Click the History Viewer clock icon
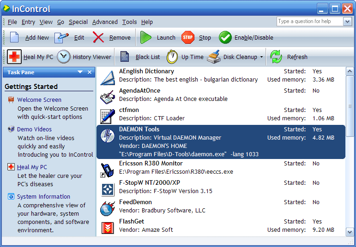The width and height of the screenshot is (356, 247). tap(64, 57)
